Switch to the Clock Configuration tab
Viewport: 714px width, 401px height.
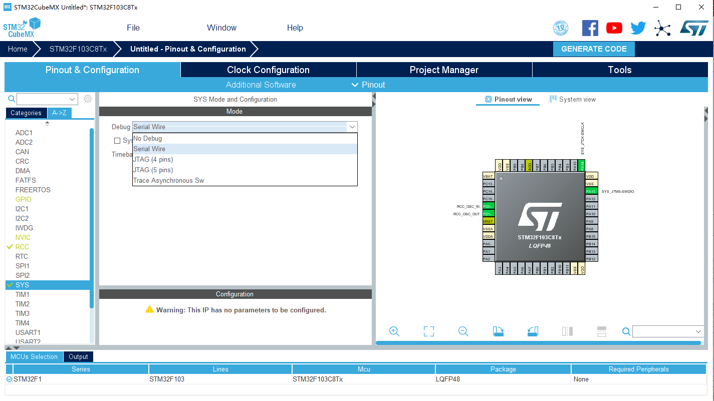pyautogui.click(x=268, y=70)
